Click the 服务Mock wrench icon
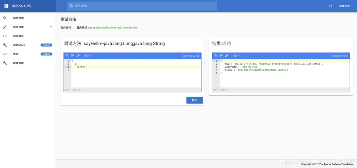The height and width of the screenshot is (168, 357). pos(5,45)
